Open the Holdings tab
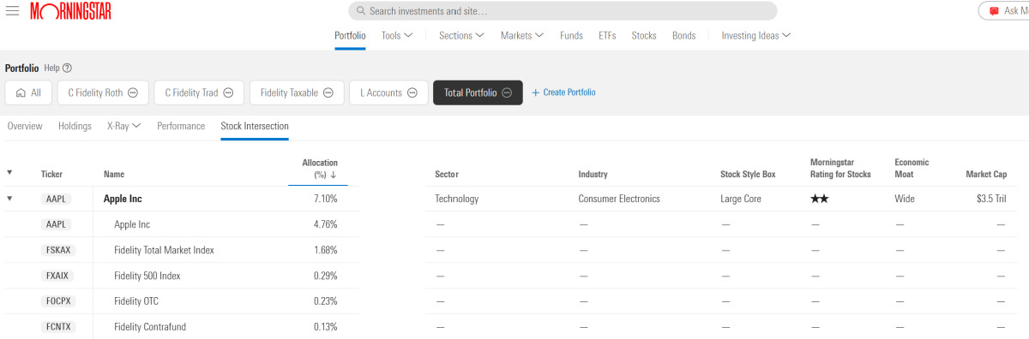This screenshot has width=1029, height=339. [x=75, y=126]
